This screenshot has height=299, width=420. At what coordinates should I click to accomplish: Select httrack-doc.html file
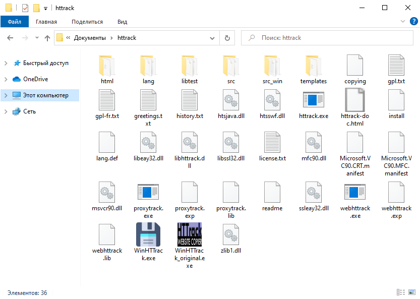click(x=355, y=108)
